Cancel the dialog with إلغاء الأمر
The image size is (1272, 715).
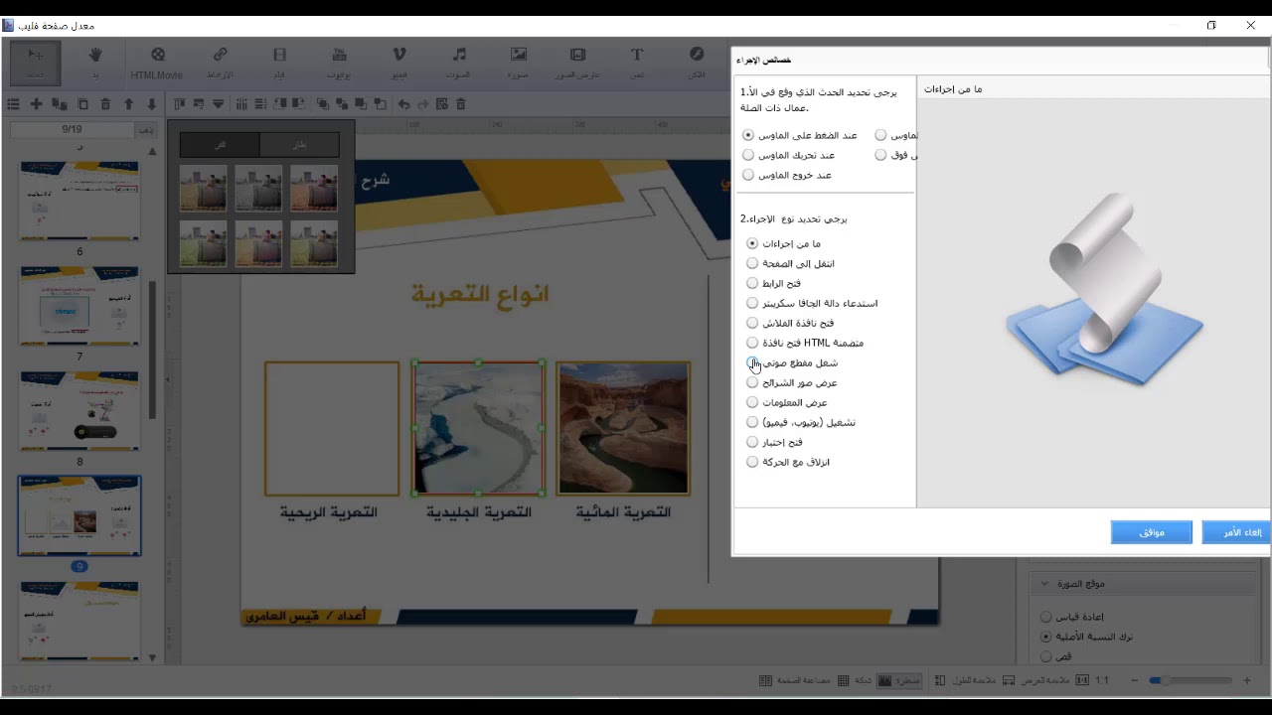coord(1238,533)
